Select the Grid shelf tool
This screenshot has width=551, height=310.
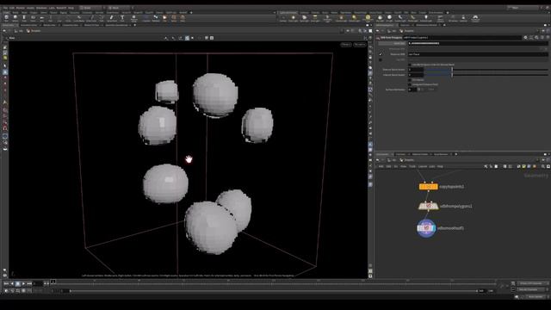pyautogui.click(x=41, y=18)
